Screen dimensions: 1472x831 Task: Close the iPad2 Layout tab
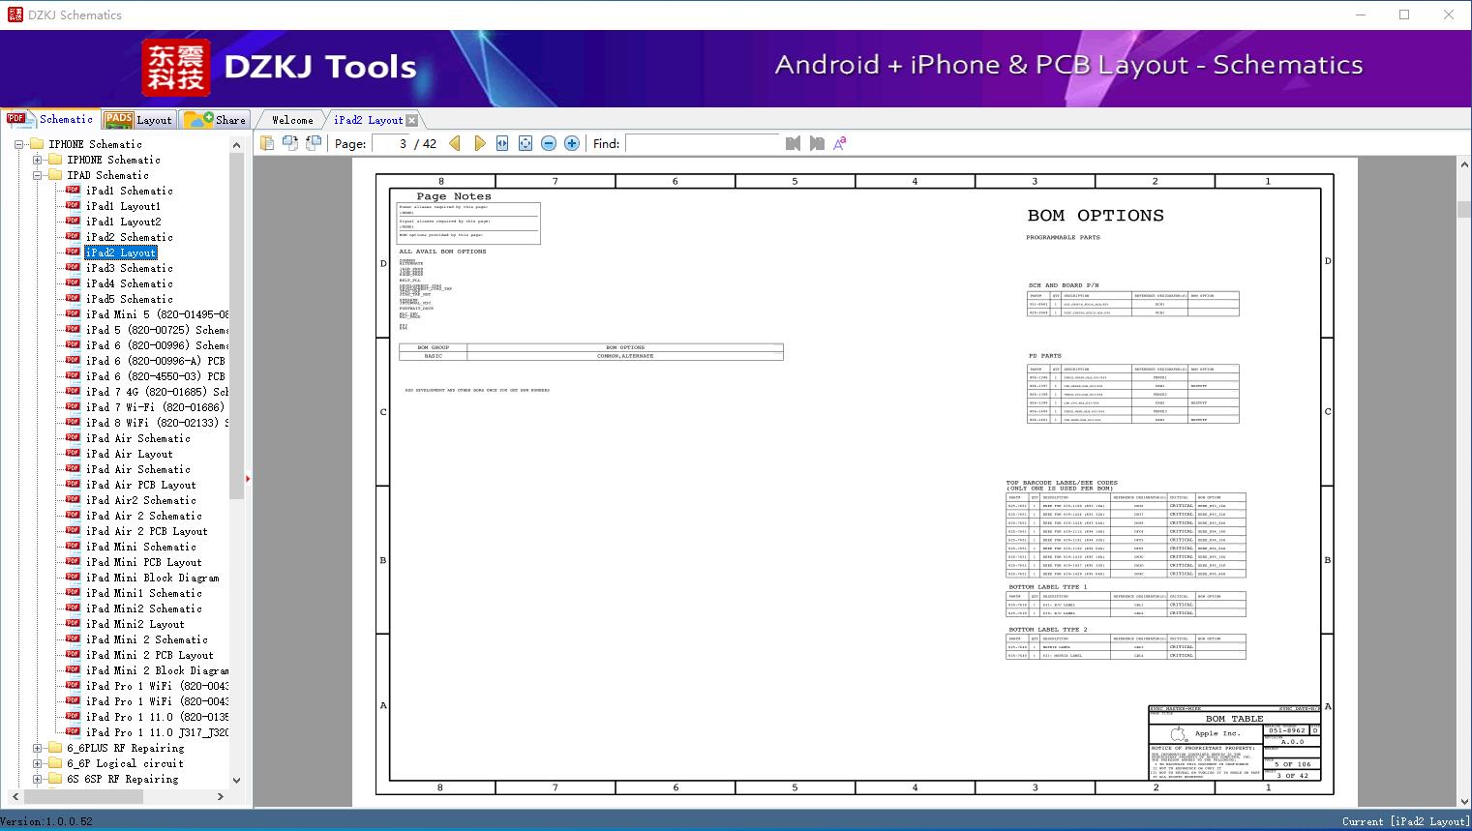click(x=411, y=120)
